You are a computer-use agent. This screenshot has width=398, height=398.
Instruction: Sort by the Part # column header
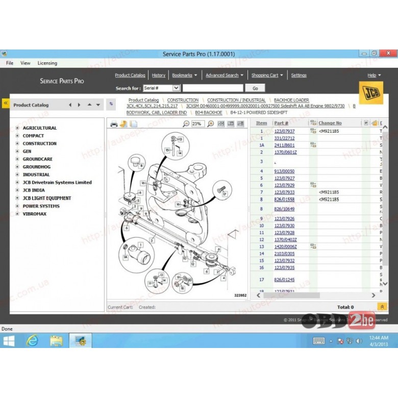281,123
